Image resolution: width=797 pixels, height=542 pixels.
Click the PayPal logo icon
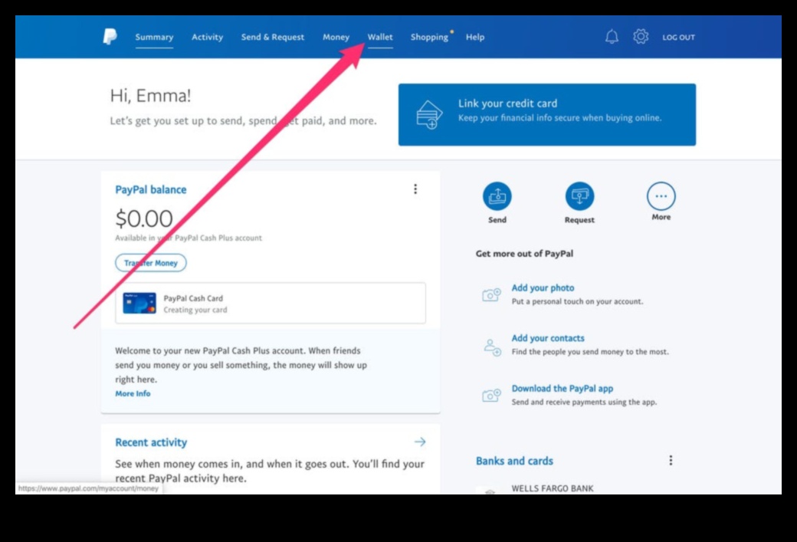pos(110,37)
